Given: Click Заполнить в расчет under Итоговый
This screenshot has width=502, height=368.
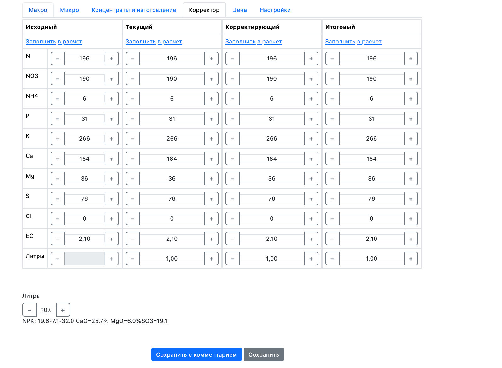Looking at the screenshot, I should click(x=353, y=42).
